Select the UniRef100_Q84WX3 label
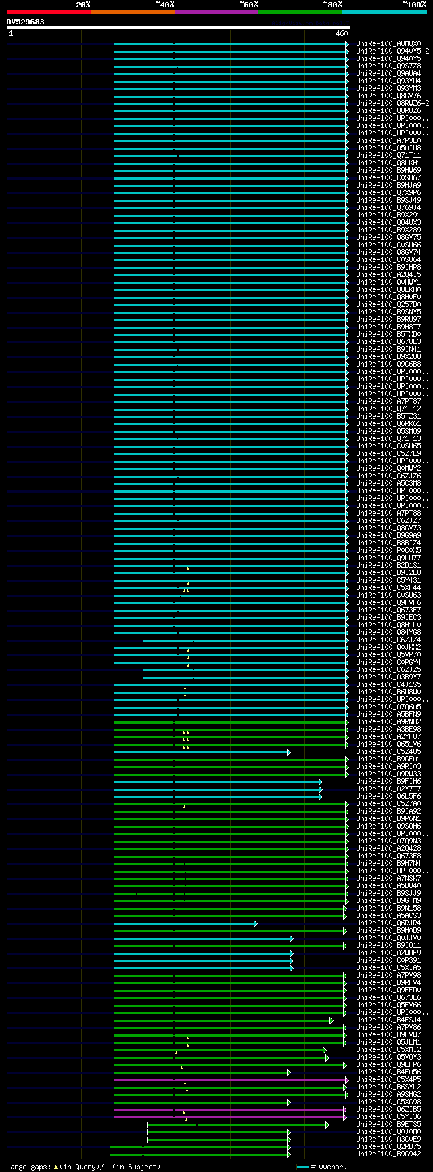433x1172 pixels. [x=388, y=223]
